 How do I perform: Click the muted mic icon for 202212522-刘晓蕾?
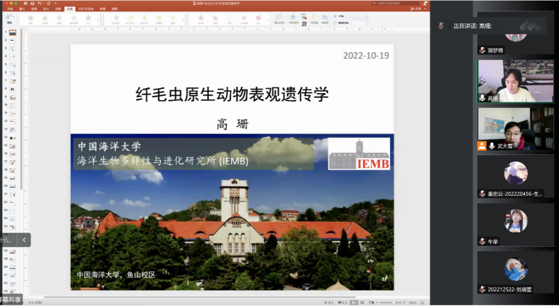pos(482,289)
